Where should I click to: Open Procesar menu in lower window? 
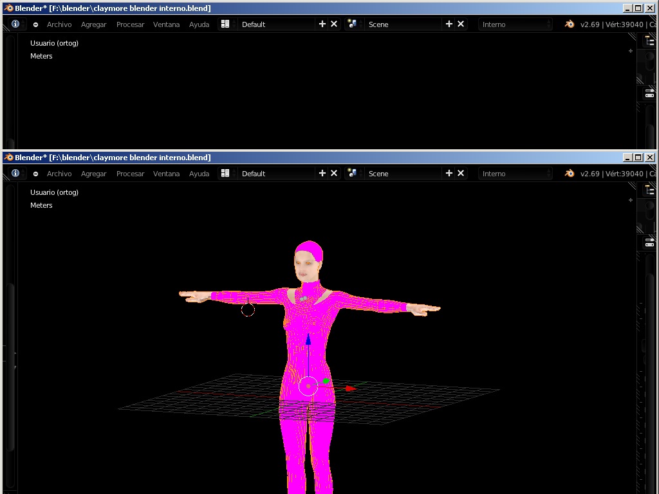tap(130, 174)
